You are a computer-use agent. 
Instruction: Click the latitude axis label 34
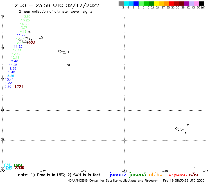point(2,110)
